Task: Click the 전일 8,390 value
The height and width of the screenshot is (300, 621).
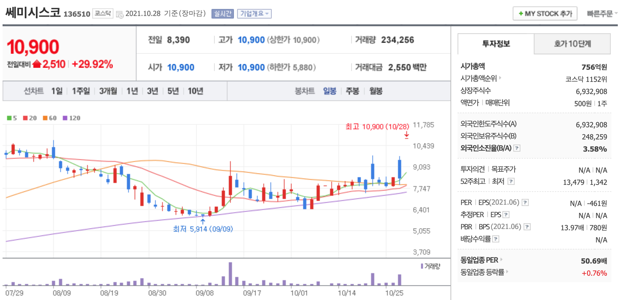Action: pos(178,40)
